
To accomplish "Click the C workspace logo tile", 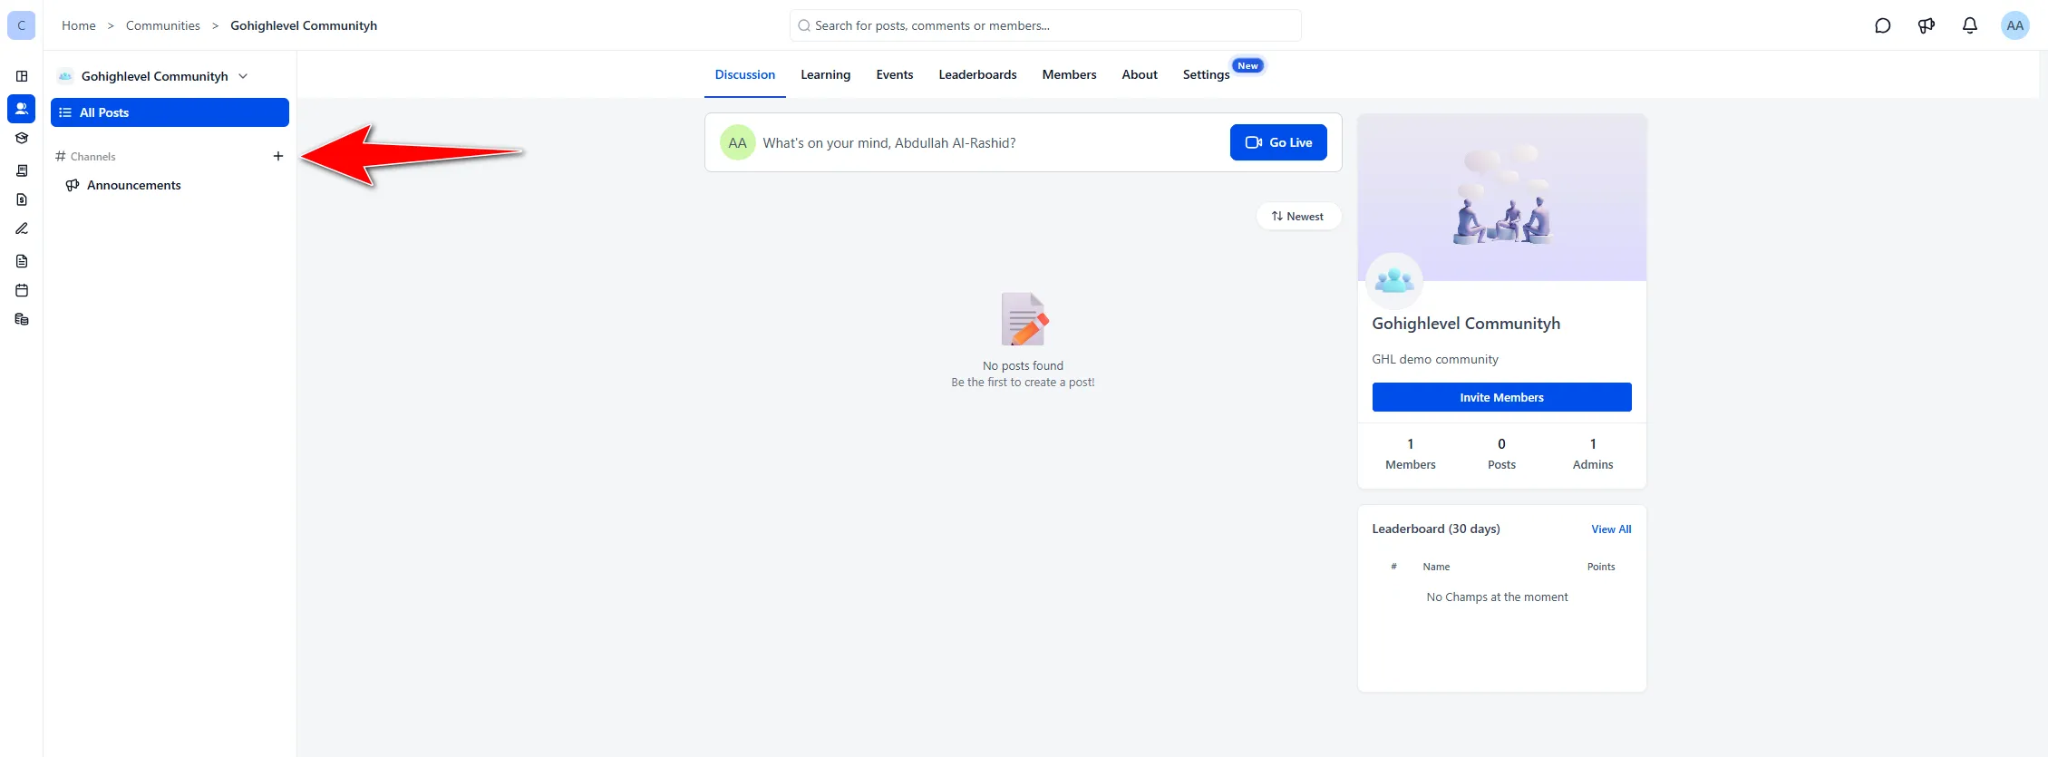I will click(22, 25).
